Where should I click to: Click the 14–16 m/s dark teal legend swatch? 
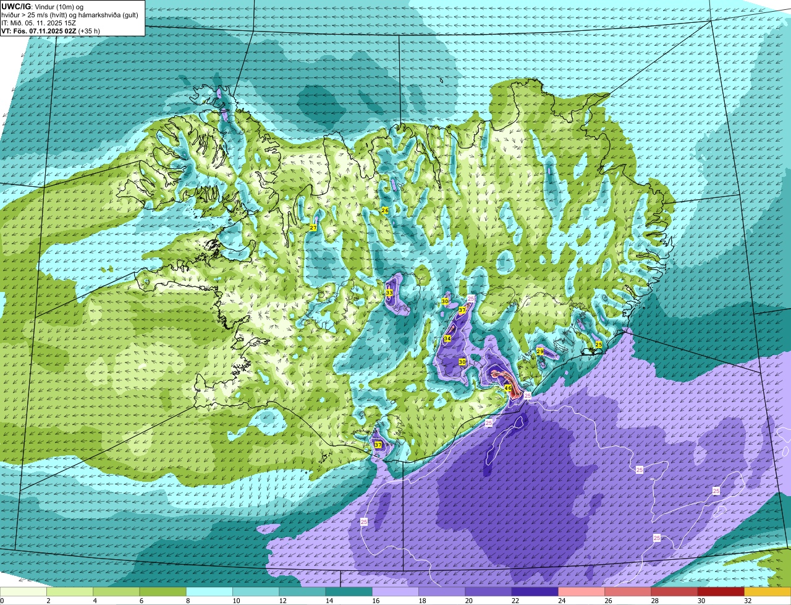pos(349,592)
